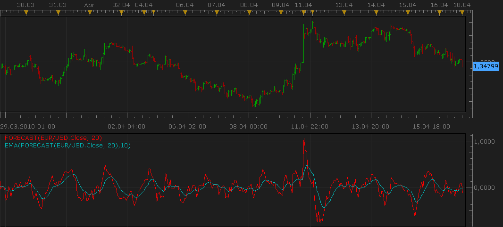Click the 13.04 20:00 time label
Screen dimensions: 503x227
click(370, 127)
